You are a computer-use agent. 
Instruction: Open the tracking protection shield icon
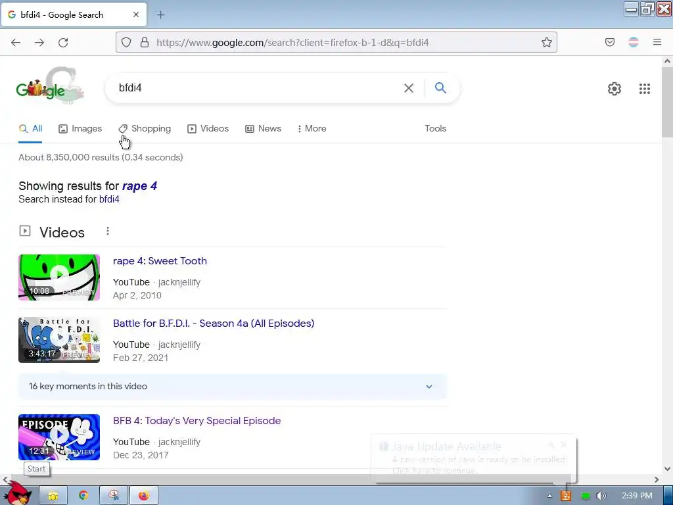126,42
